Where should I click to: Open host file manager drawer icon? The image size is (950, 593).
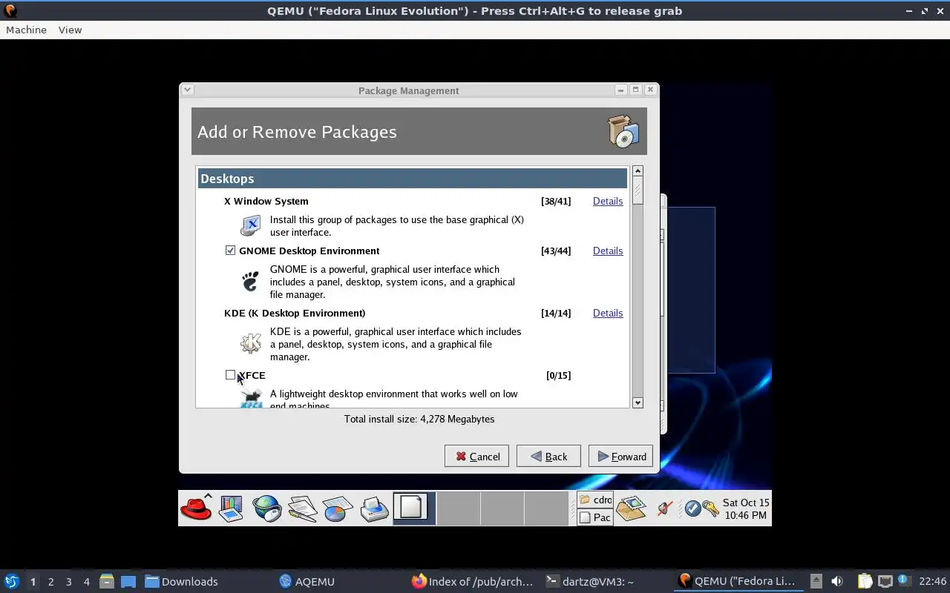[106, 581]
